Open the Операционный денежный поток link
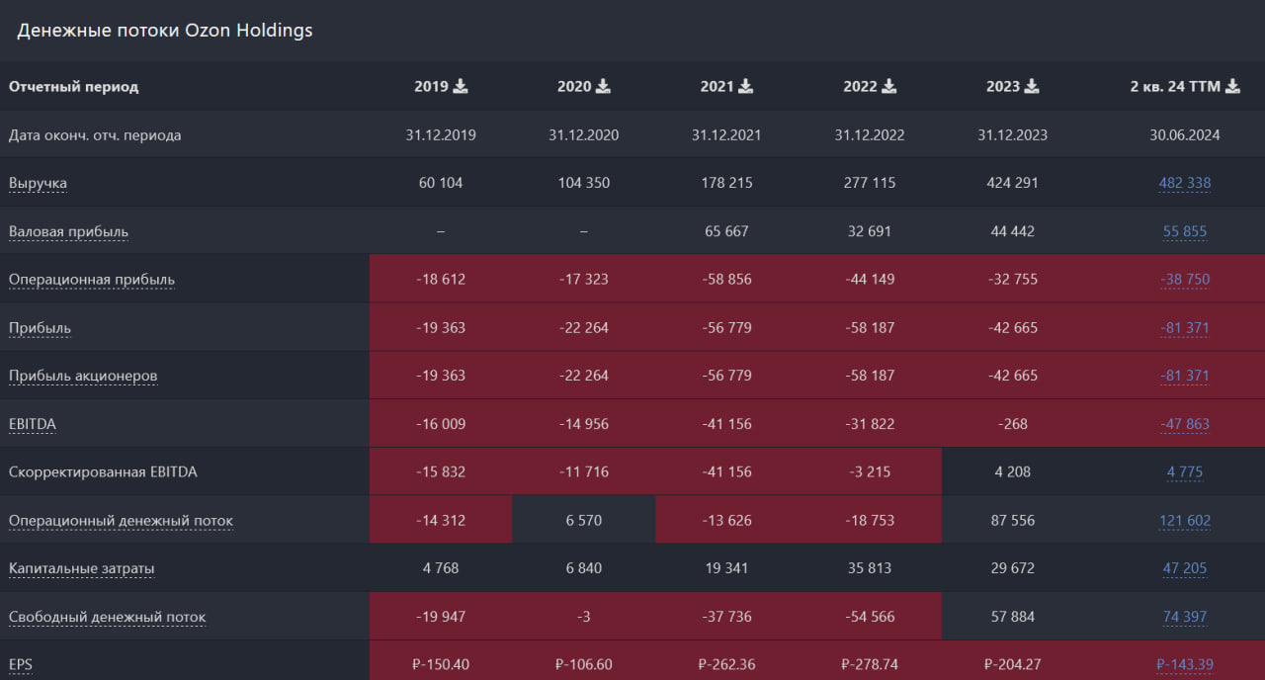The image size is (1265, 680). [x=121, y=521]
